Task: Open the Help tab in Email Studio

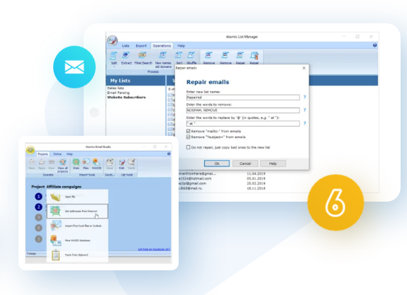Action: coord(70,154)
